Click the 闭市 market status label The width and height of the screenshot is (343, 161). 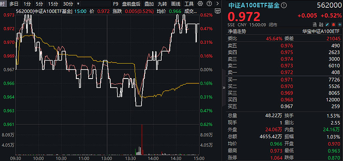[273, 25]
